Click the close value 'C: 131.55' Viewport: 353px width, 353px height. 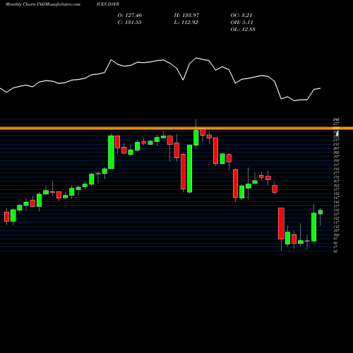[129, 23]
